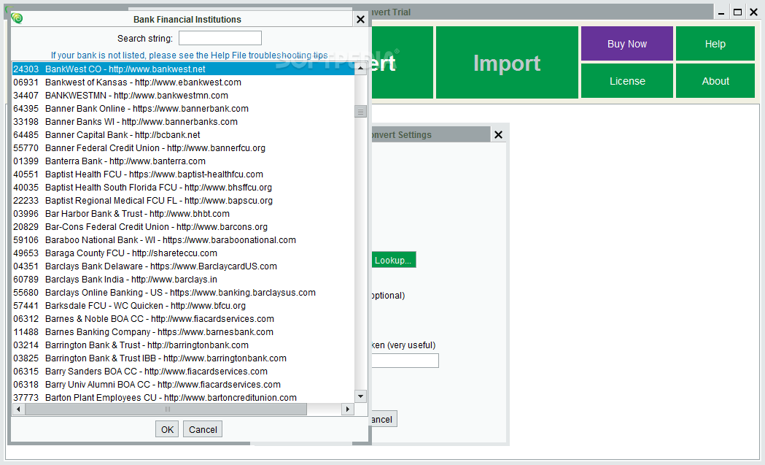
Task: Click the large Import button
Action: pyautogui.click(x=507, y=63)
